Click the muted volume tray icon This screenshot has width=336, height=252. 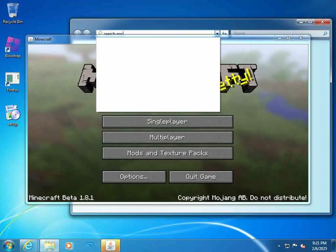point(303,246)
